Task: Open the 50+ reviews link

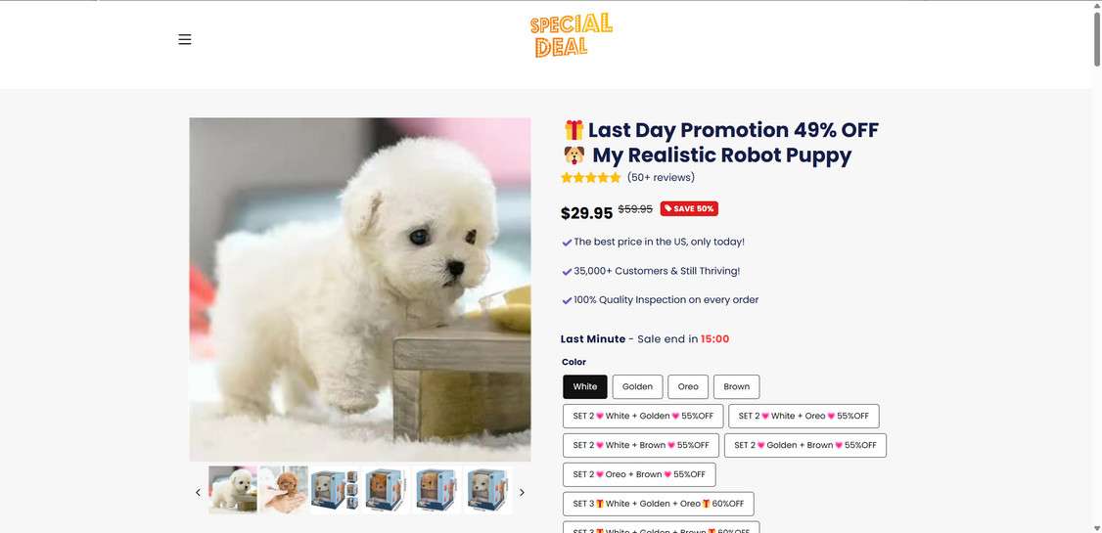Action: click(x=661, y=178)
